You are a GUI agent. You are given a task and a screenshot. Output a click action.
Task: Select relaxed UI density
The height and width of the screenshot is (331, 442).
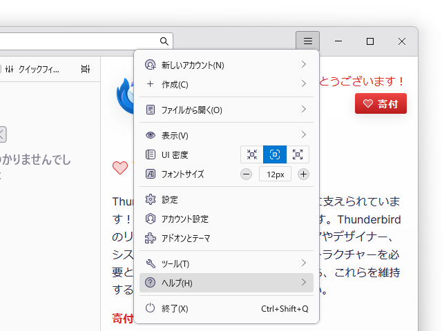[298, 154]
